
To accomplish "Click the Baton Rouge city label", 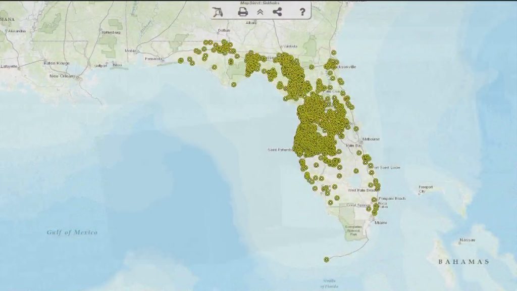I will pos(56,63).
